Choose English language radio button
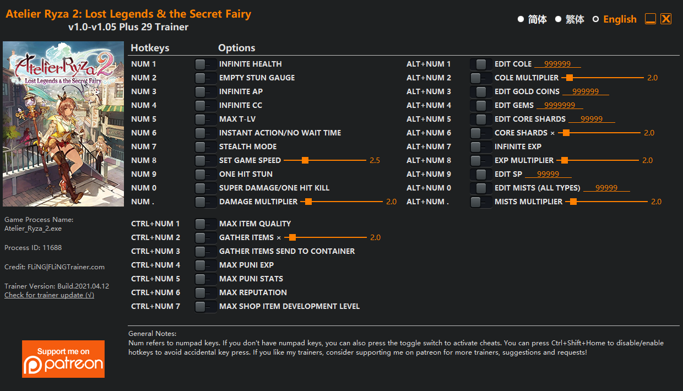The height and width of the screenshot is (391, 683). tap(595, 19)
